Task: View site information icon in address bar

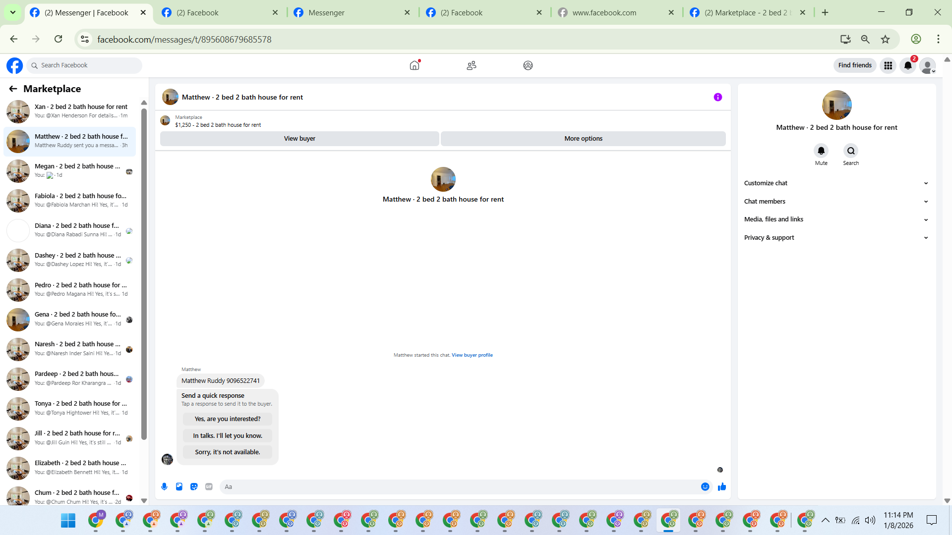Action: [x=85, y=39]
